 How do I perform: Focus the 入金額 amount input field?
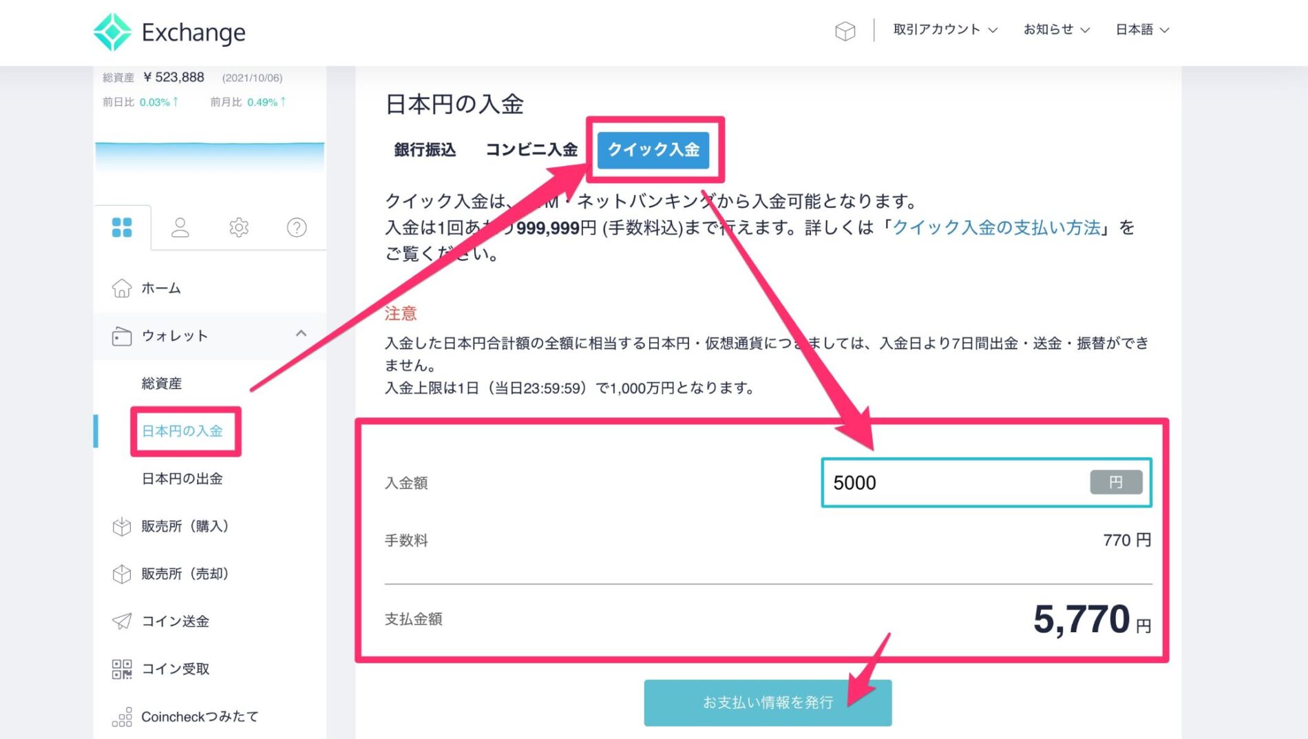pyautogui.click(x=987, y=482)
